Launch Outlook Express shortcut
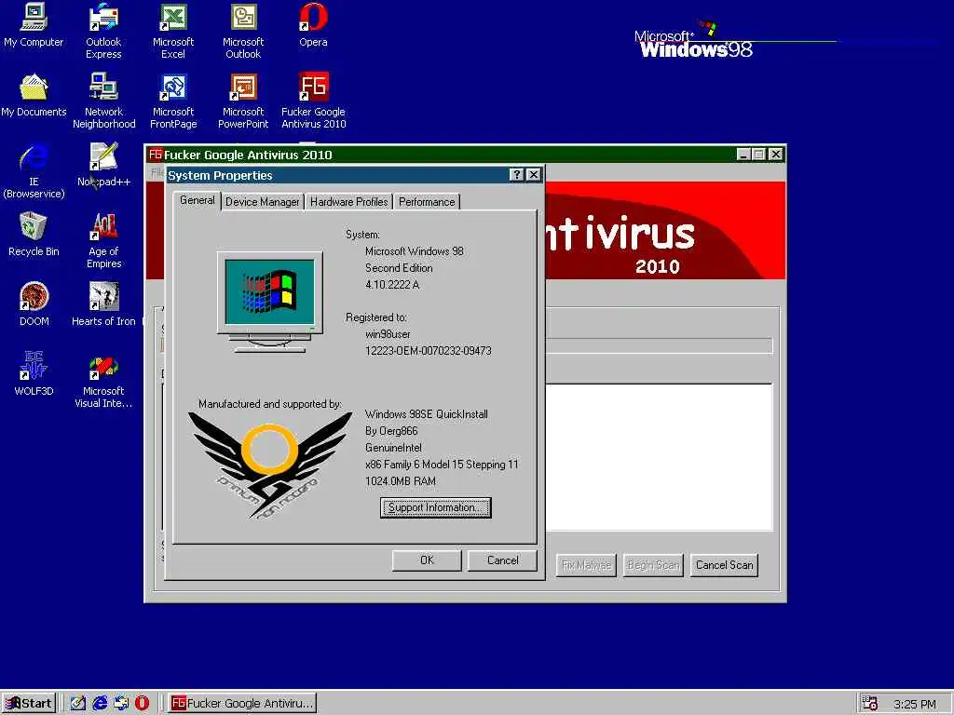Image resolution: width=954 pixels, height=715 pixels. pos(103,31)
